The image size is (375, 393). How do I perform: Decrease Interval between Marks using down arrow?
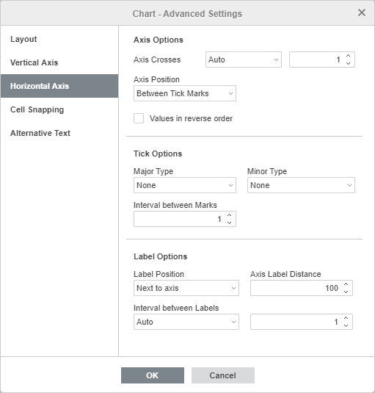tap(229, 223)
